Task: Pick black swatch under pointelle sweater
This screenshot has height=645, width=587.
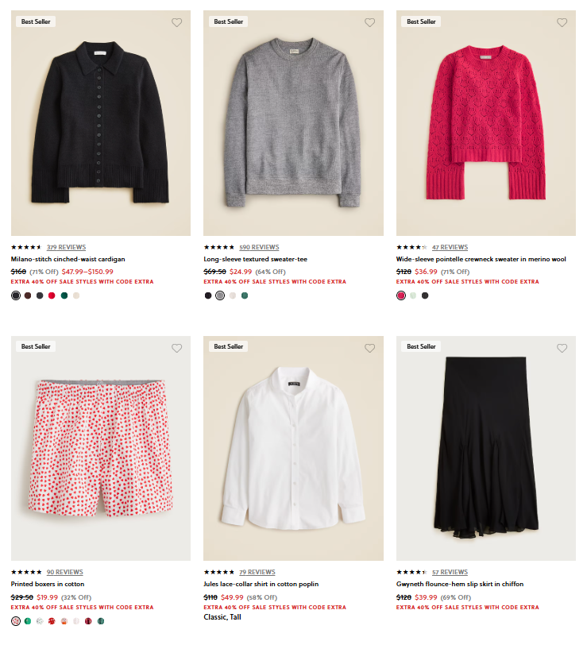Action: [425, 295]
